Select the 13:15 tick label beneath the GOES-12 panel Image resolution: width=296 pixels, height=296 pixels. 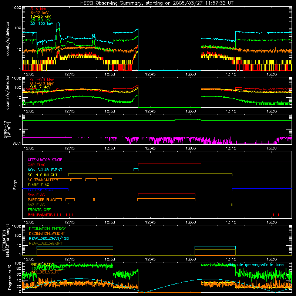pos(231,148)
